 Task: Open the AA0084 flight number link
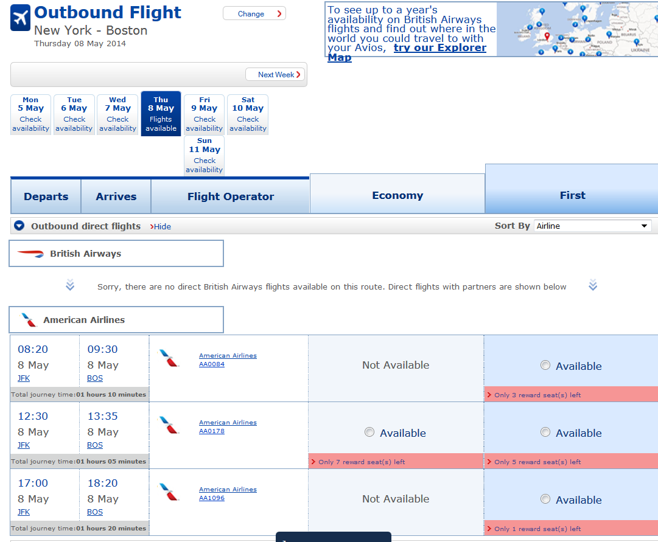click(x=211, y=364)
